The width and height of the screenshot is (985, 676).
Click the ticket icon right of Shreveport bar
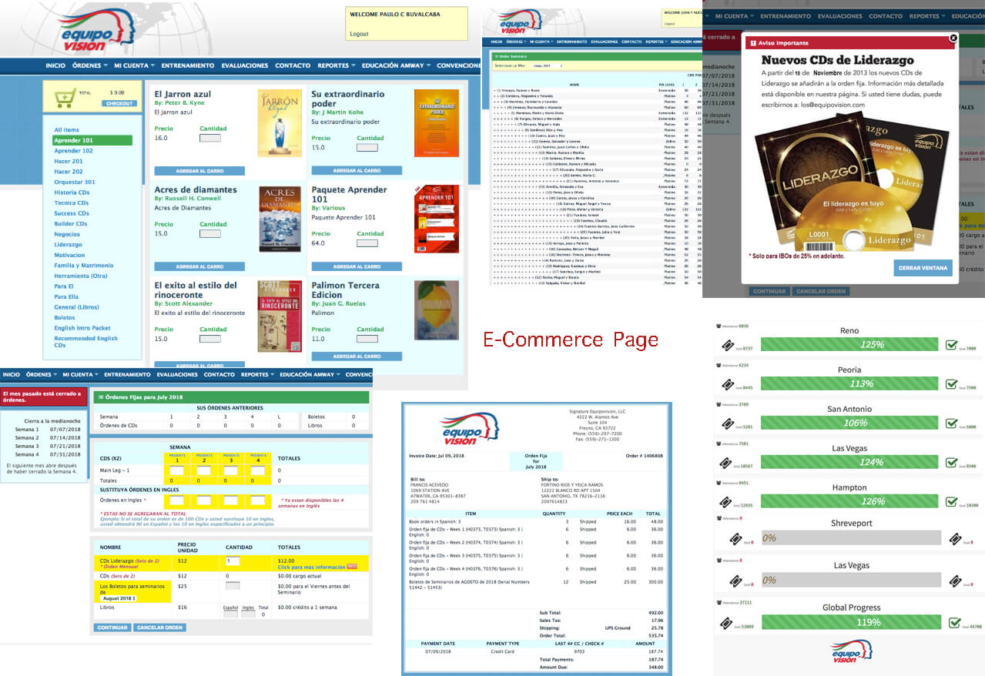956,540
